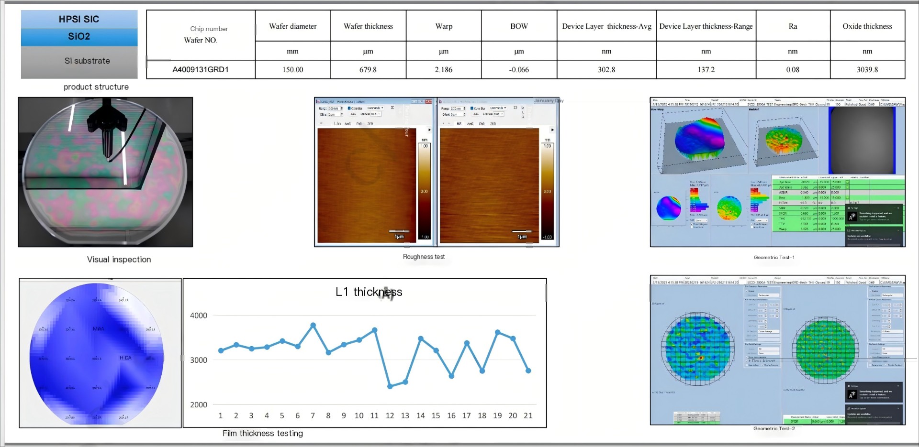Click the play arrow above left roughness color bar

coord(429,130)
